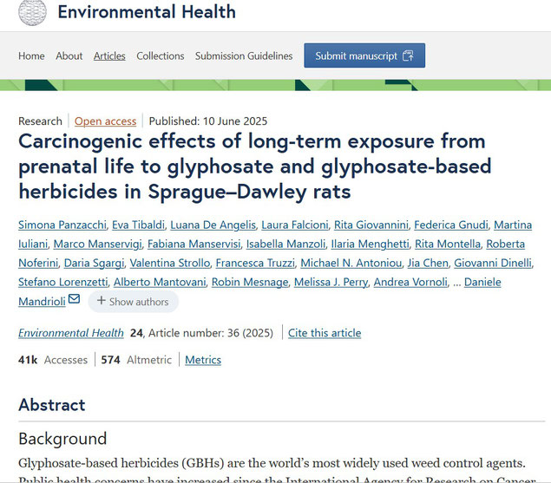Image resolution: width=551 pixels, height=483 pixels.
Task: Open author Ilaria Menghetti
Action: pos(370,244)
